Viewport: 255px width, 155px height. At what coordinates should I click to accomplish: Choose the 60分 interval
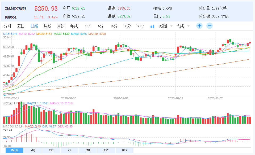(x=140, y=26)
